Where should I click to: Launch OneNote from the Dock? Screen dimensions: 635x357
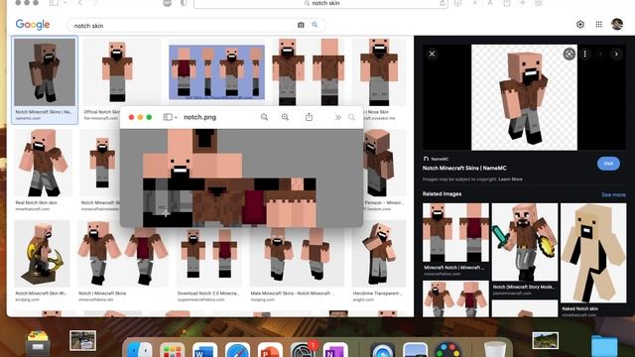(x=335, y=350)
